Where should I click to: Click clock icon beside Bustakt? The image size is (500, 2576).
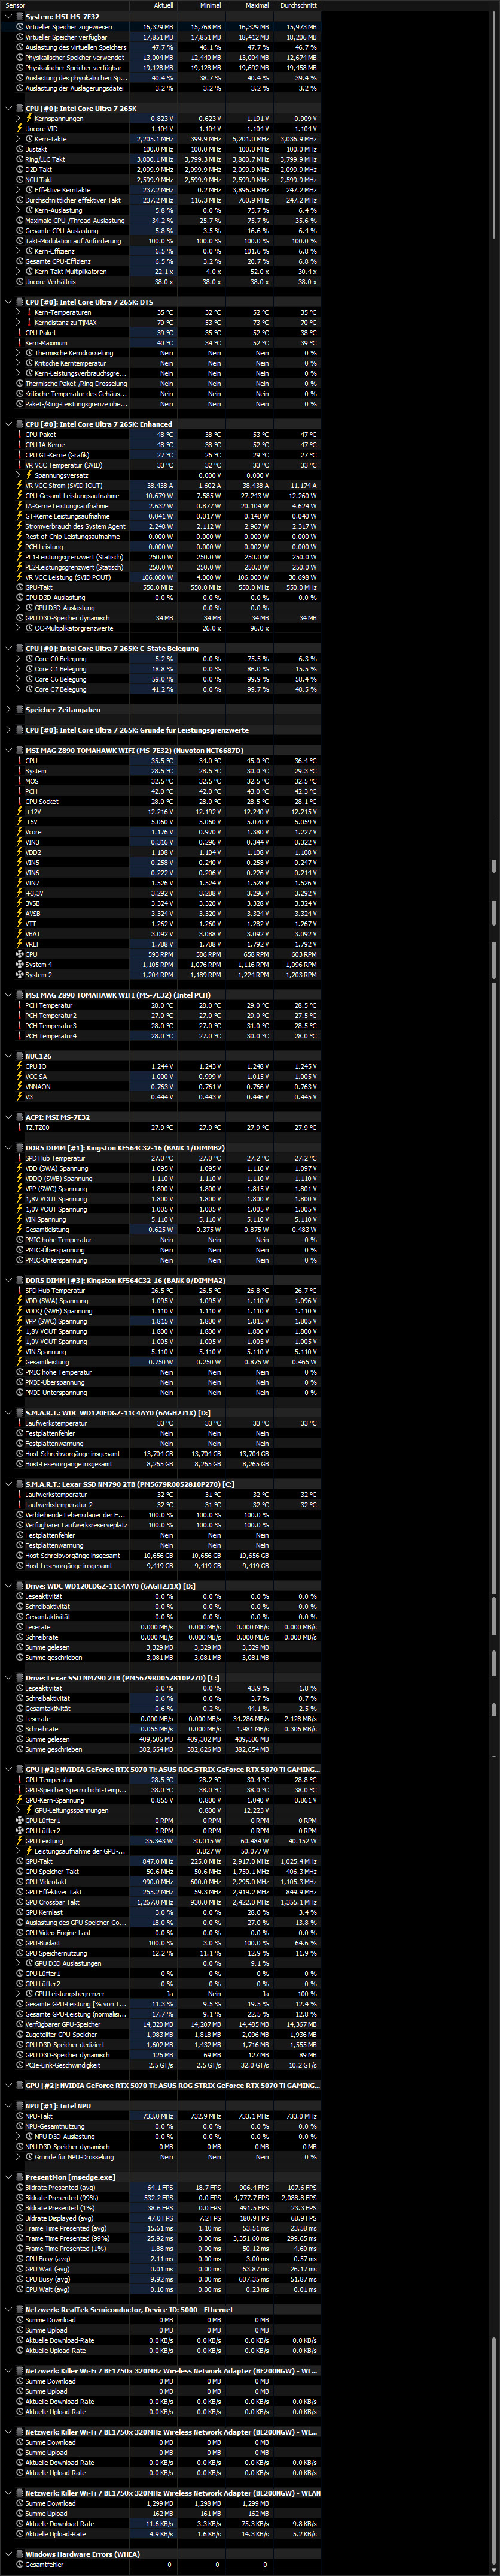[20, 149]
